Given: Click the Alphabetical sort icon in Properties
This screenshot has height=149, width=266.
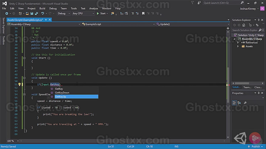Looking at the screenshot, I should click(239, 103).
